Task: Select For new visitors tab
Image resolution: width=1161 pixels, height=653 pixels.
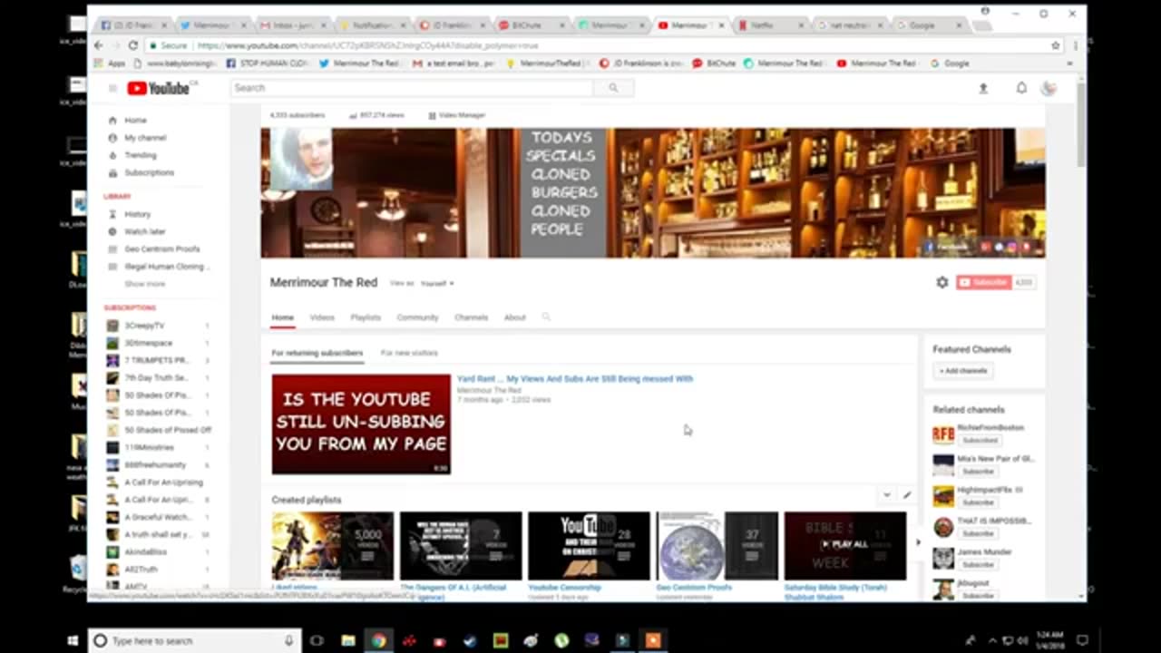Action: pyautogui.click(x=409, y=353)
